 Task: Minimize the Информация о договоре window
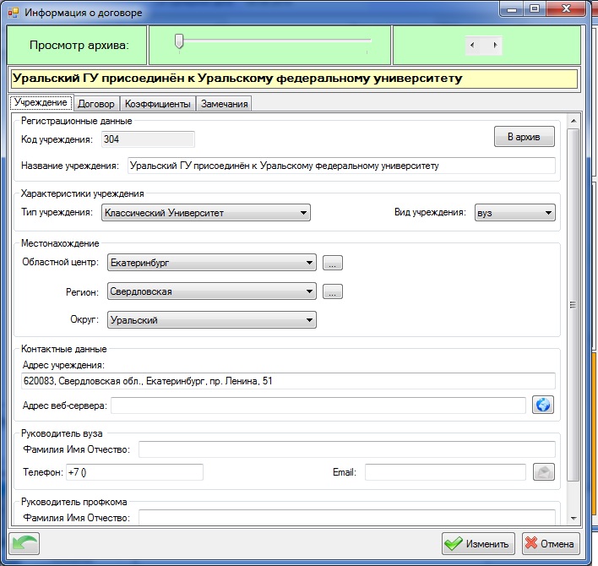pos(512,9)
